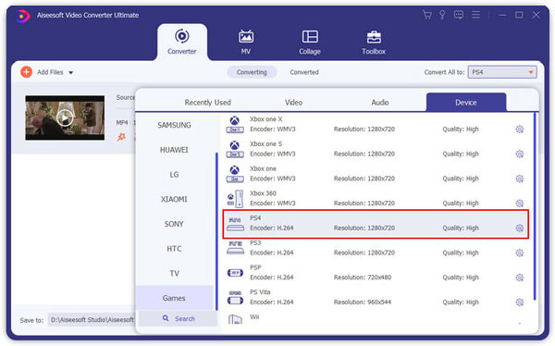
Task: Click the device list vertical scrollbar
Action: point(535,206)
